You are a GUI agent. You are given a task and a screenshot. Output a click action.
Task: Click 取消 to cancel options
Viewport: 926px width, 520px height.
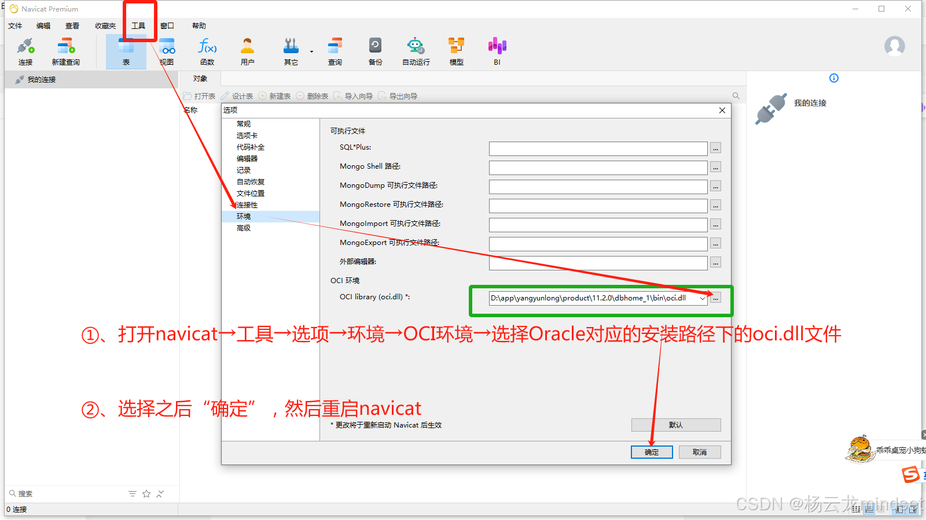(700, 452)
